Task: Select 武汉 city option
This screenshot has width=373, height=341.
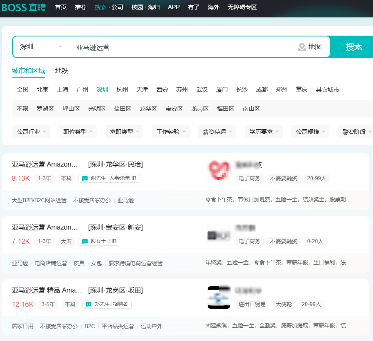Action: point(202,89)
